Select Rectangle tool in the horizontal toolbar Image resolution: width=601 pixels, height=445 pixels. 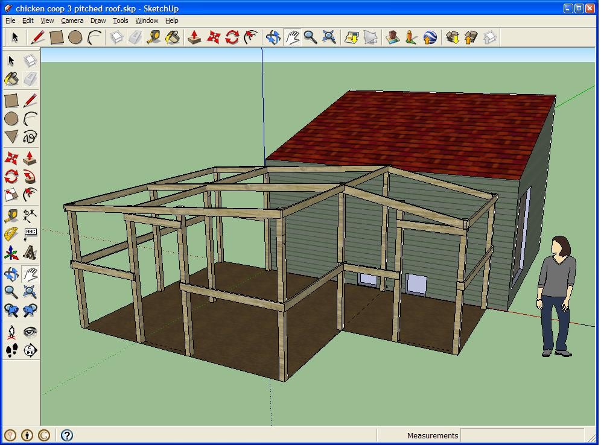pos(56,37)
